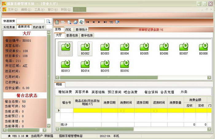
Task: Switch to the 系统菜单 tab
Action: pyautogui.click(x=9, y=27)
